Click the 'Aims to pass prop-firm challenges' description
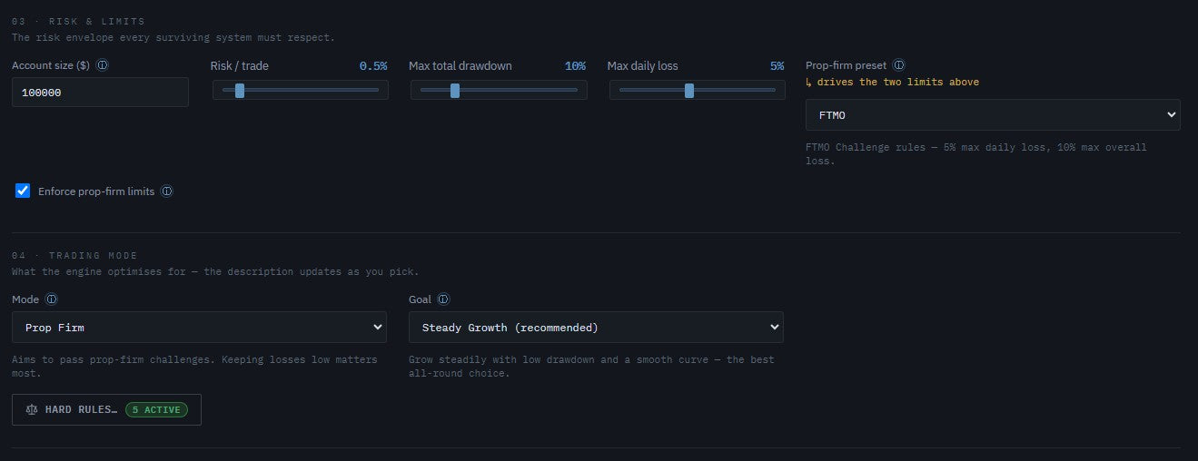Viewport: 1198px width, 461px height. click(x=194, y=367)
